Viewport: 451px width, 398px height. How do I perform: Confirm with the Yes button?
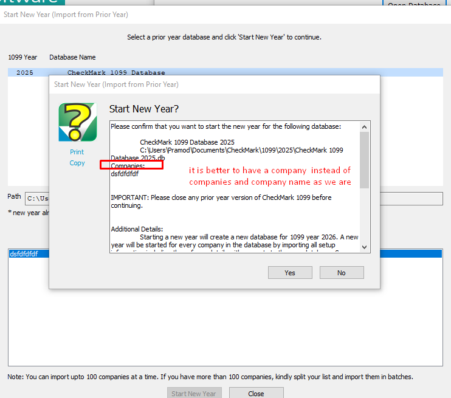point(290,273)
